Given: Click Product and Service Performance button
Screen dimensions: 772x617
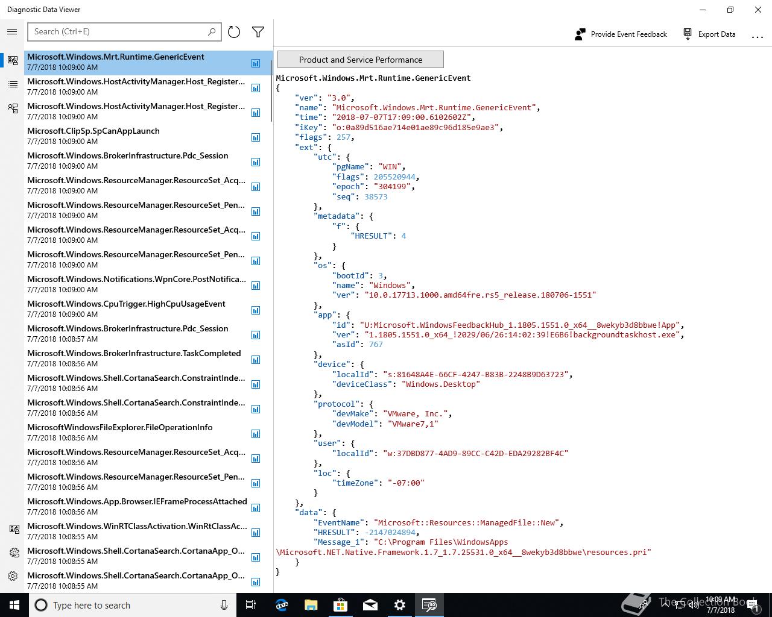Looking at the screenshot, I should [x=361, y=60].
